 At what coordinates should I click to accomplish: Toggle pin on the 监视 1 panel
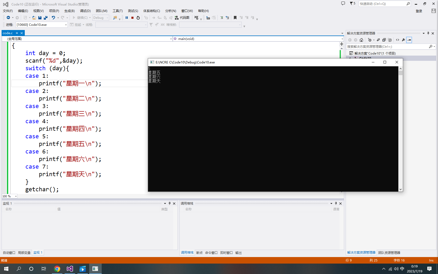169,203
